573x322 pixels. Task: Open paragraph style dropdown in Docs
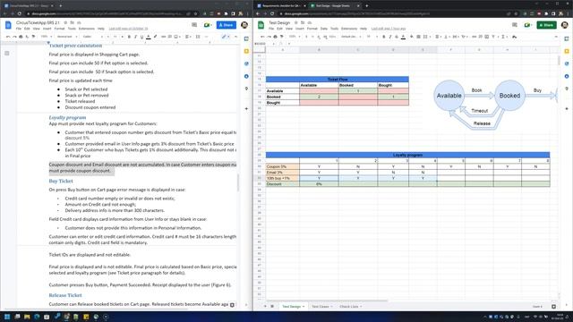point(67,37)
